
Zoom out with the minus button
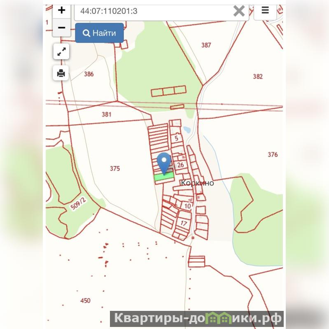(x=61, y=28)
